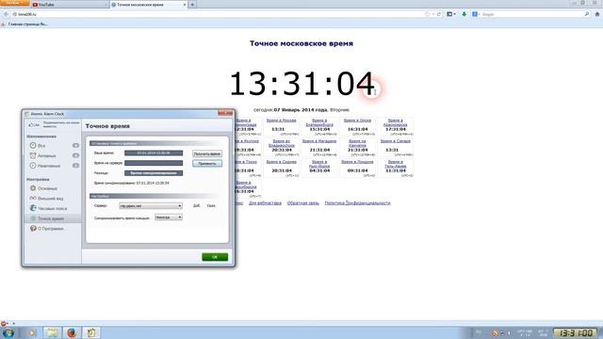Open the Atomic Alarm Clock taskbar icon
This screenshot has height=339, width=603.
click(x=91, y=332)
